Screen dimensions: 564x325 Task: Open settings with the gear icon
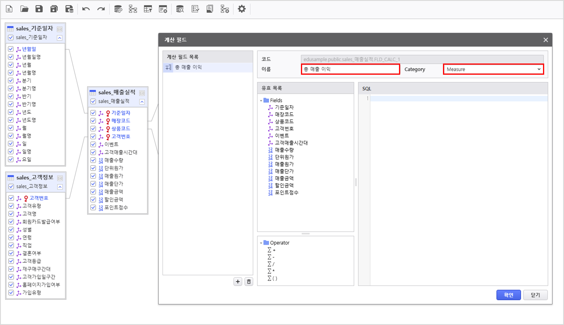pos(242,9)
